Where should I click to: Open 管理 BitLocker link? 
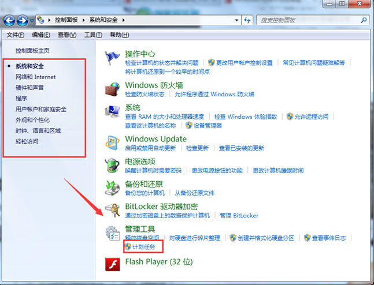pyautogui.click(x=239, y=215)
